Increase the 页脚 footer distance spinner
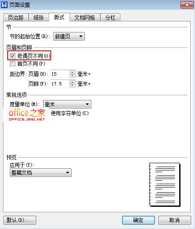Screen dimensions: 195x229 pos(73,82)
